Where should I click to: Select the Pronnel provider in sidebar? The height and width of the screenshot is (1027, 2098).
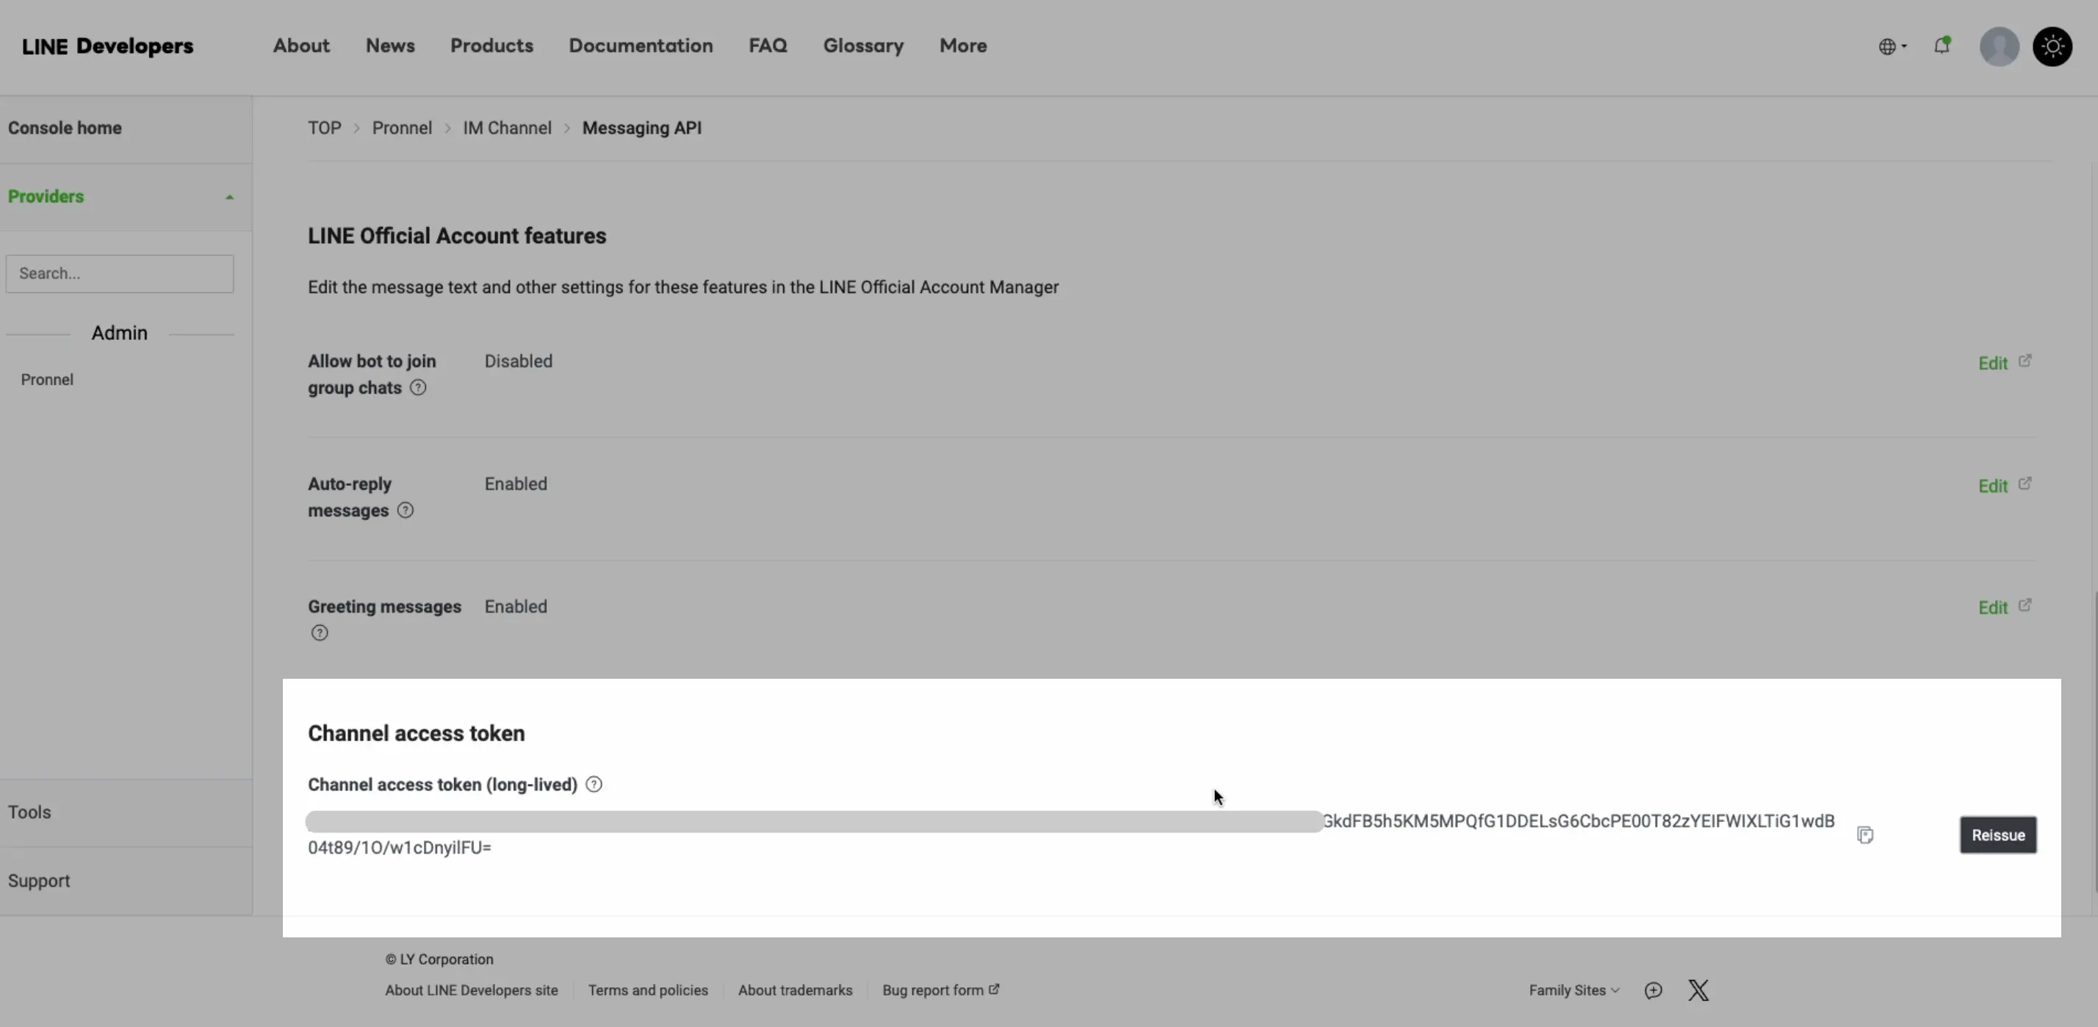[47, 380]
